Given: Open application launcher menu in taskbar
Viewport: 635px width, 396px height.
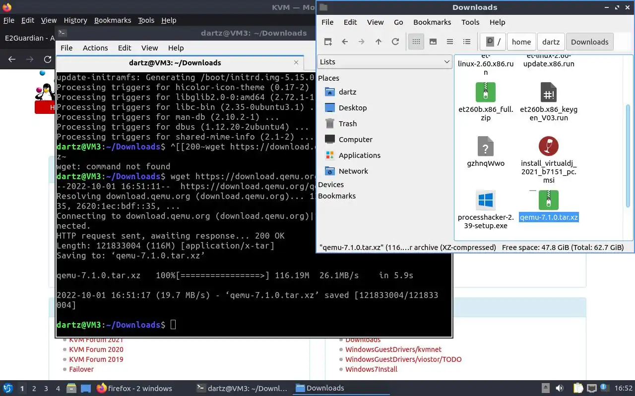Looking at the screenshot, I should pos(8,389).
